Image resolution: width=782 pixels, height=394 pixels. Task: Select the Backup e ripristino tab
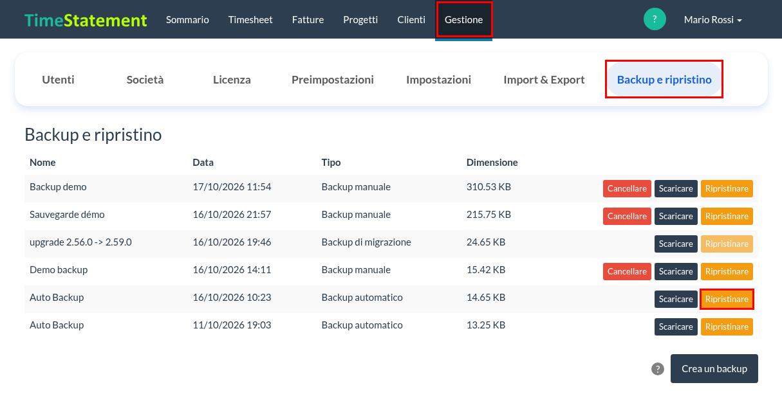pos(664,80)
